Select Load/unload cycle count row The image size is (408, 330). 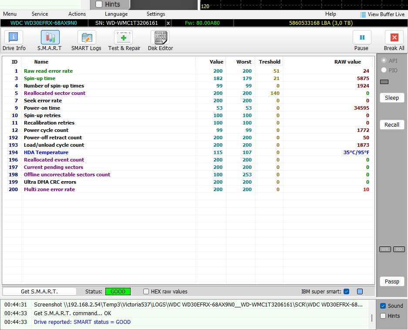[189, 145]
